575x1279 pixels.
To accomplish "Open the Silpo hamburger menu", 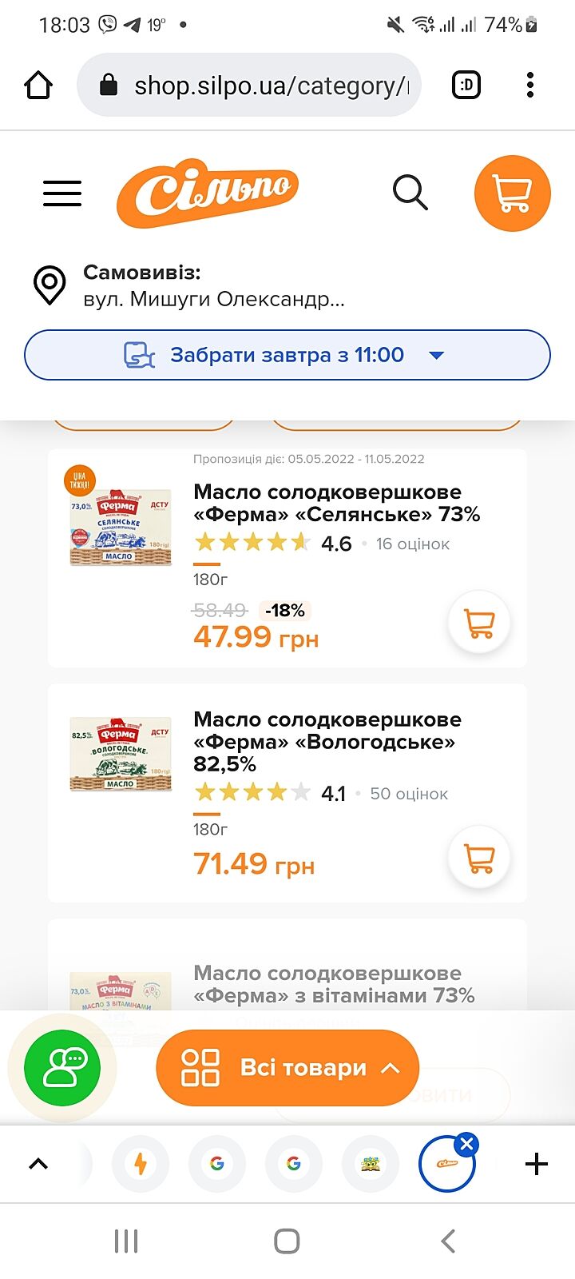I will click(x=62, y=193).
